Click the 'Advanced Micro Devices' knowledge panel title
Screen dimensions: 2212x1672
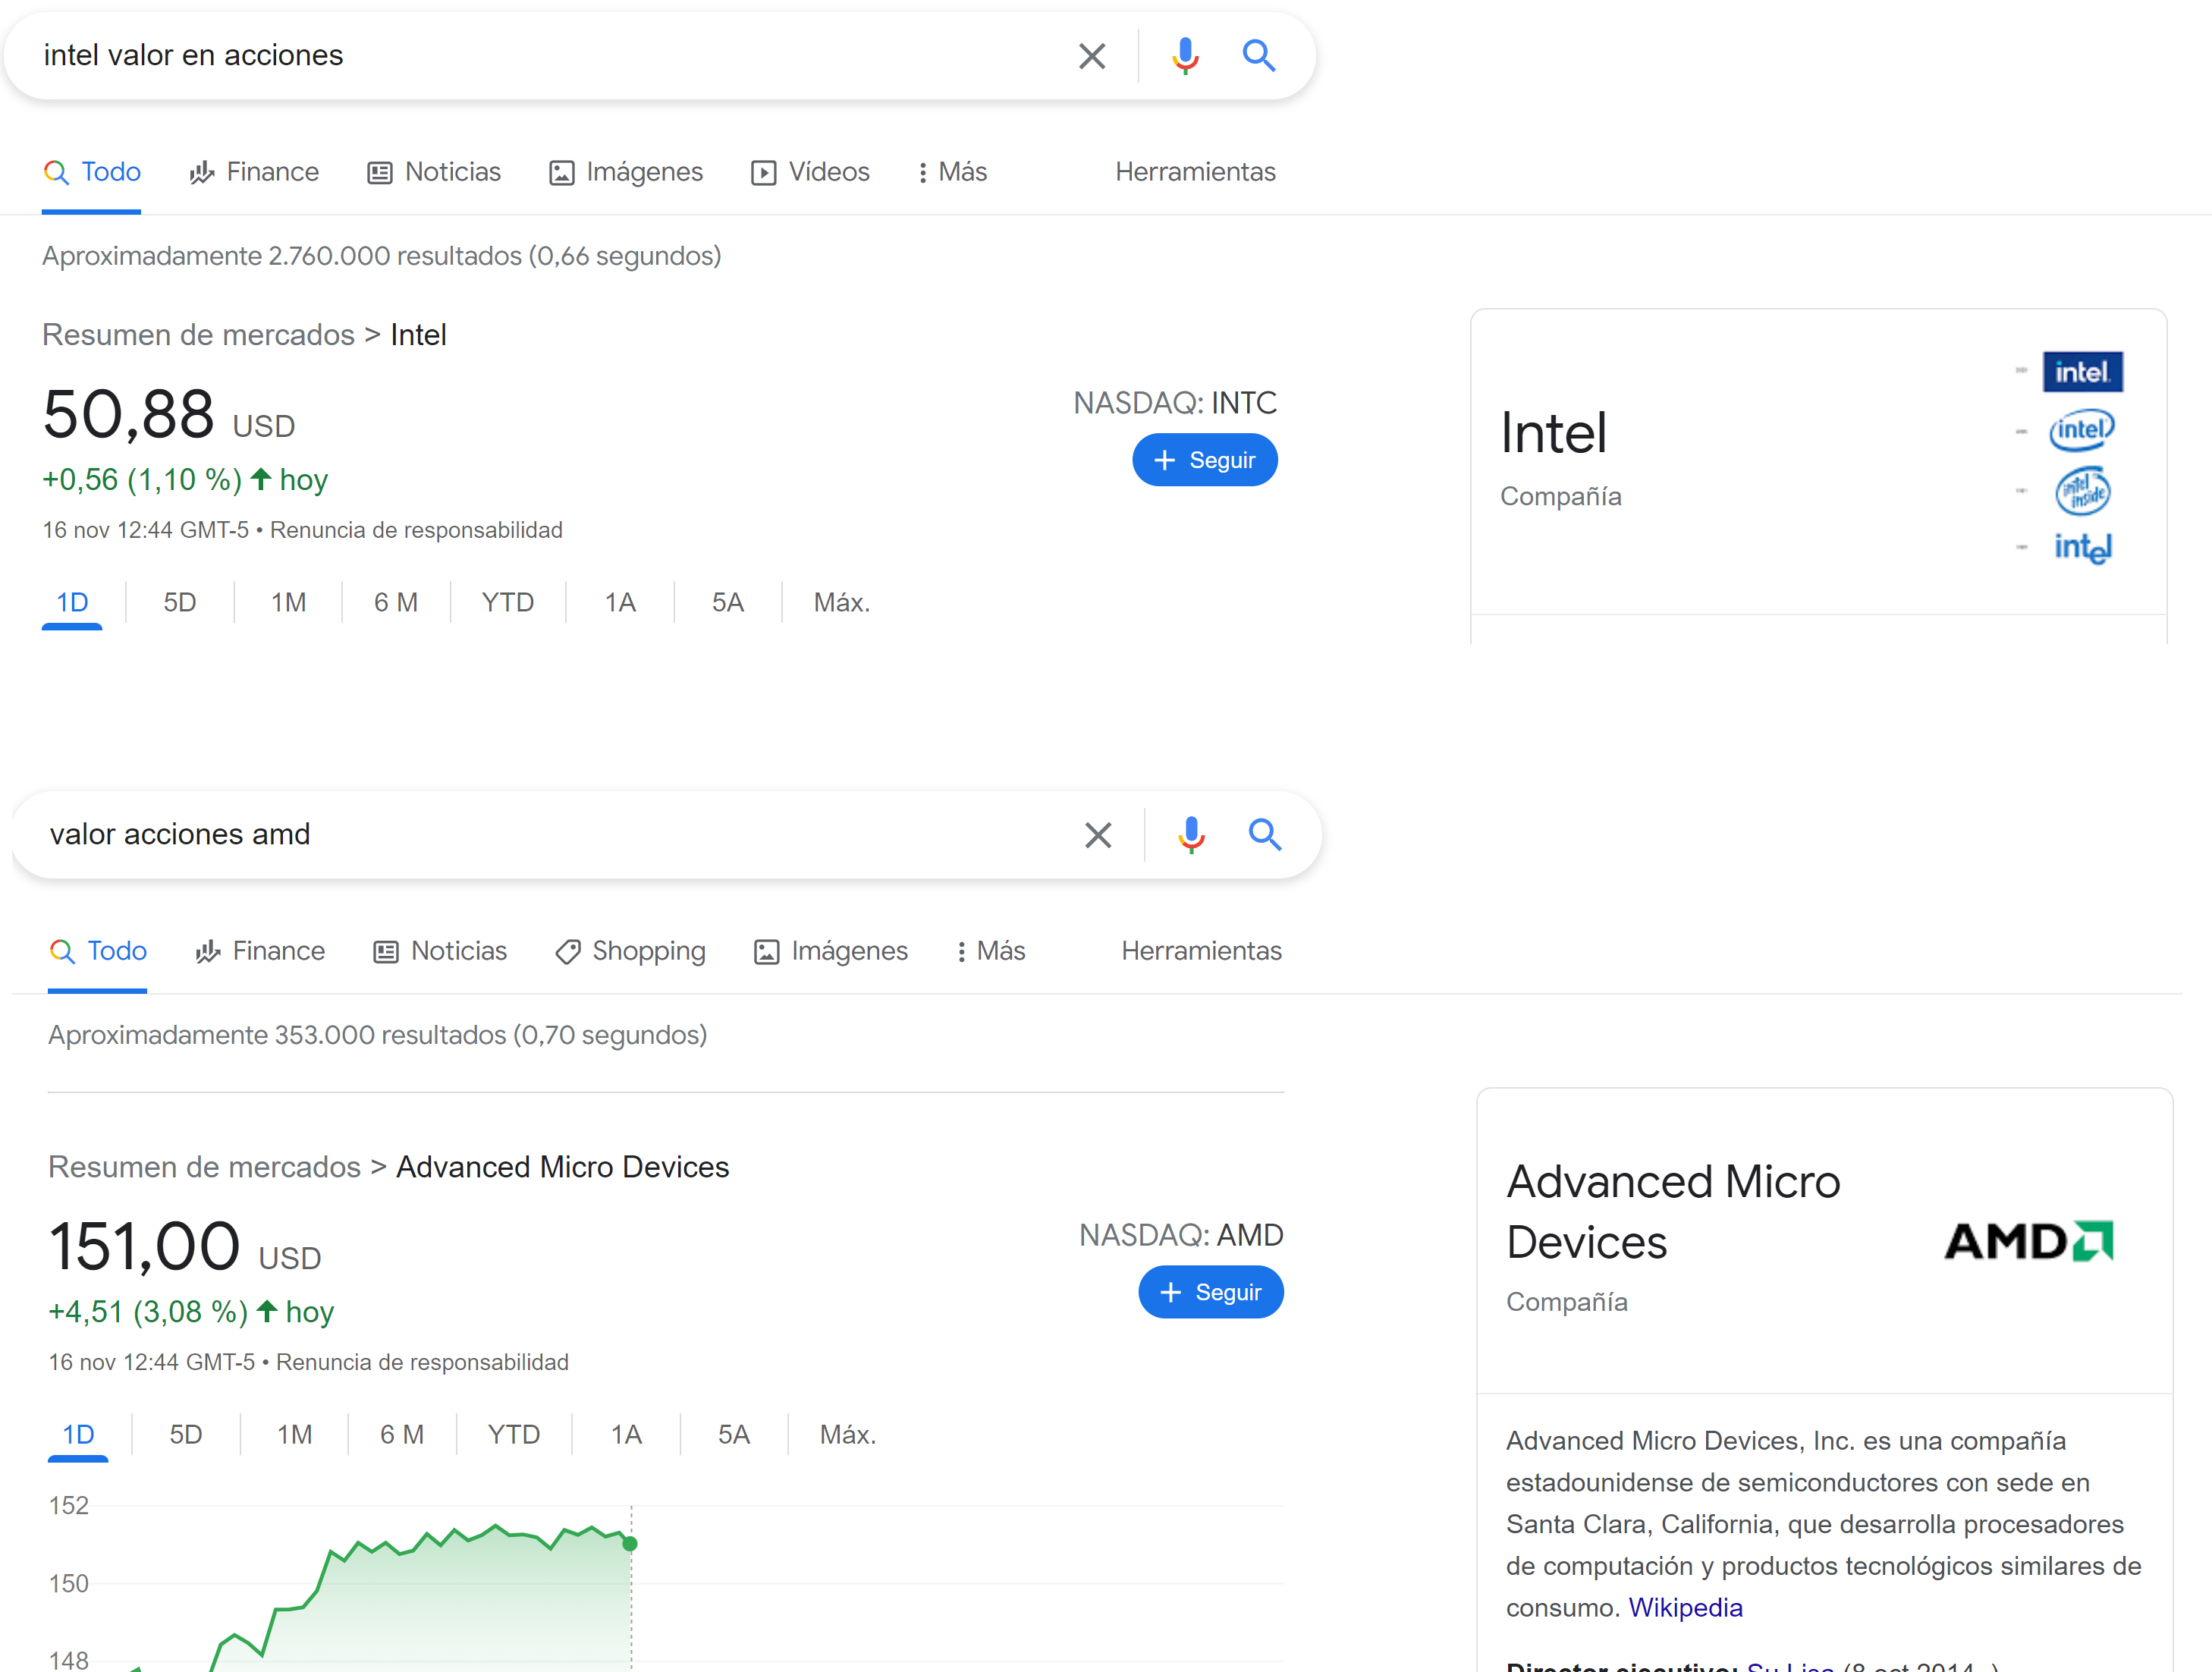pos(1673,1212)
